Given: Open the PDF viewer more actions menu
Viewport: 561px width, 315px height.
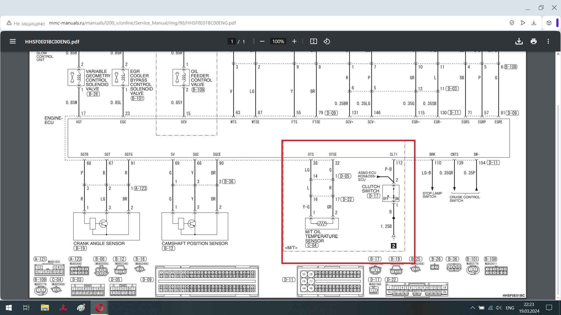Looking at the screenshot, I should click(548, 41).
